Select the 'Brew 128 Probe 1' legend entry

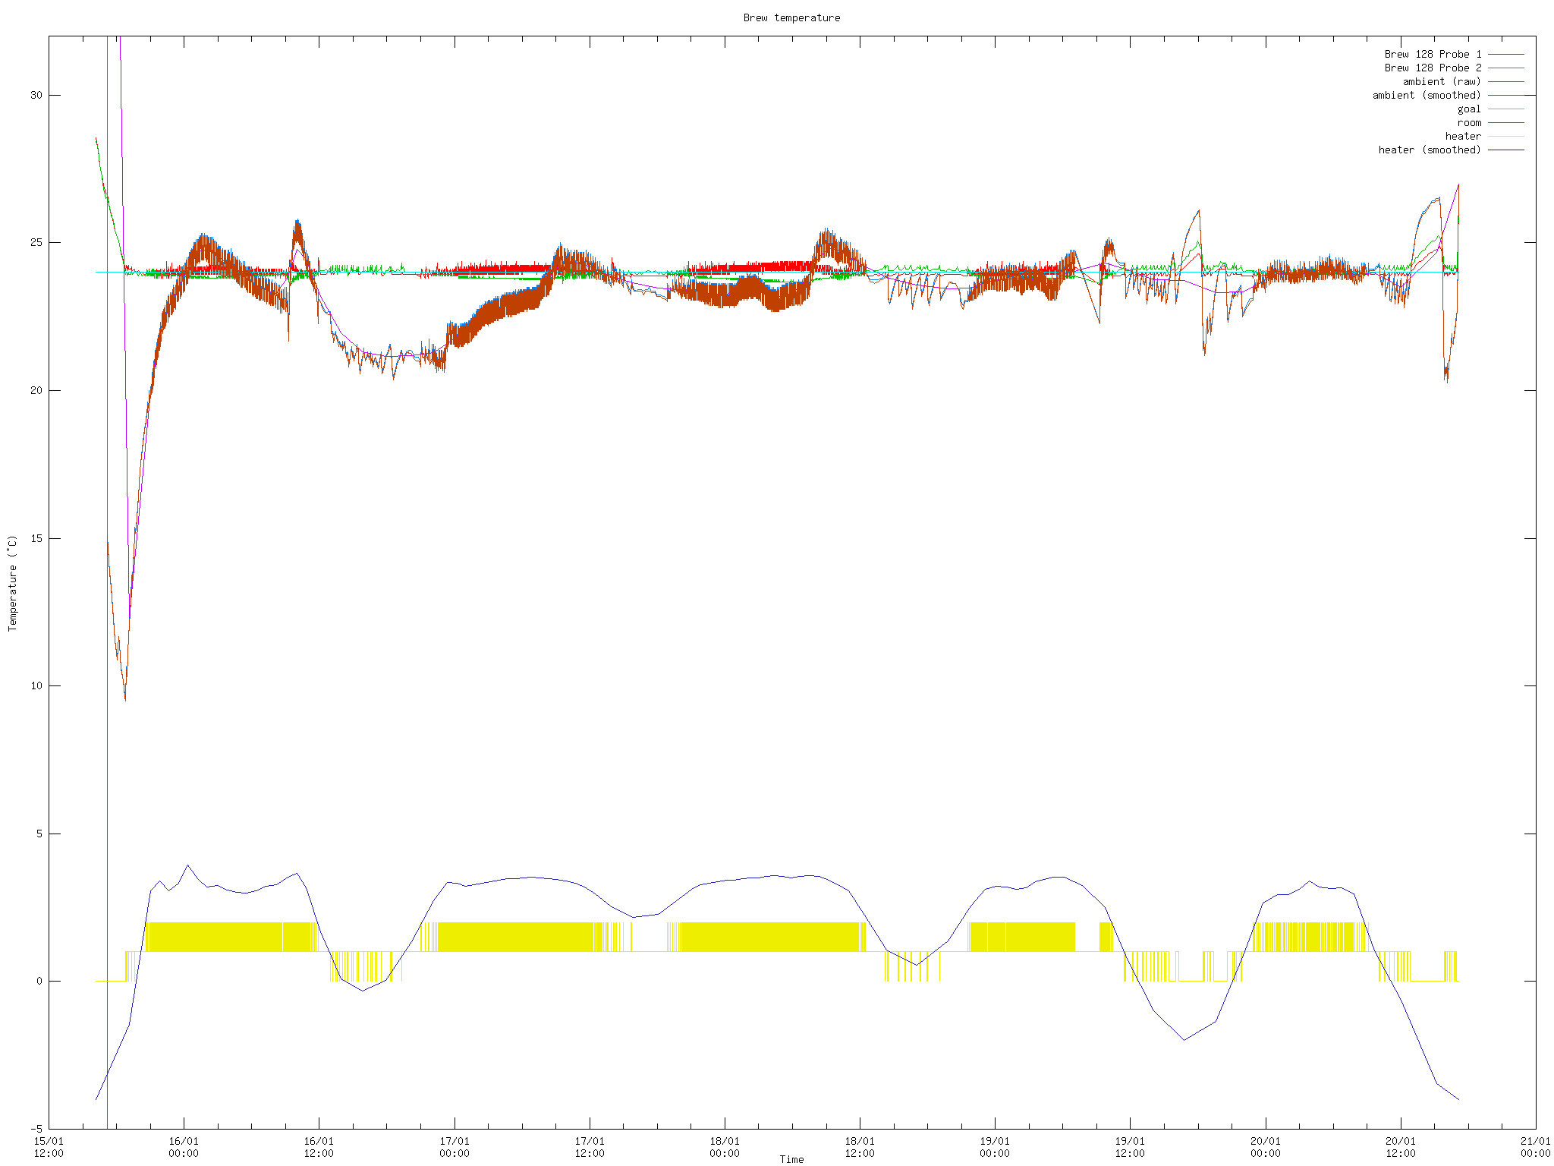click(1433, 54)
